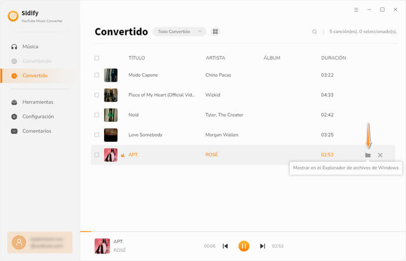Click artist Chino Pacas
This screenshot has height=261, width=406.
[218, 75]
